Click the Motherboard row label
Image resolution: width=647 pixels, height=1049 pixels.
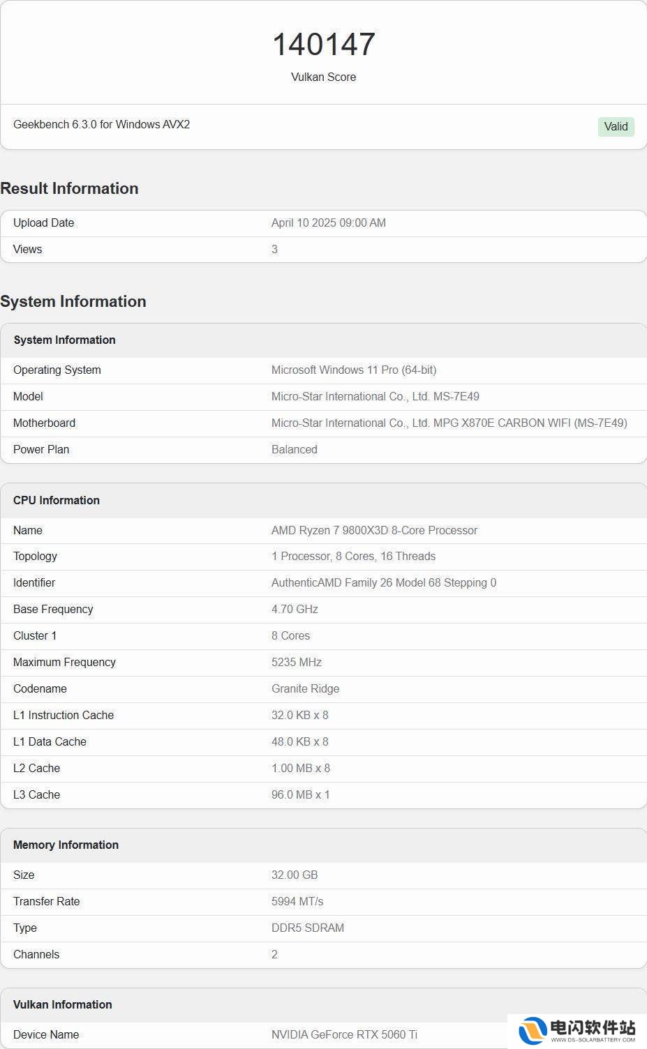tap(45, 423)
